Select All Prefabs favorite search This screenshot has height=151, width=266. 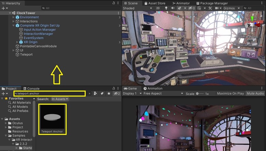(20, 111)
